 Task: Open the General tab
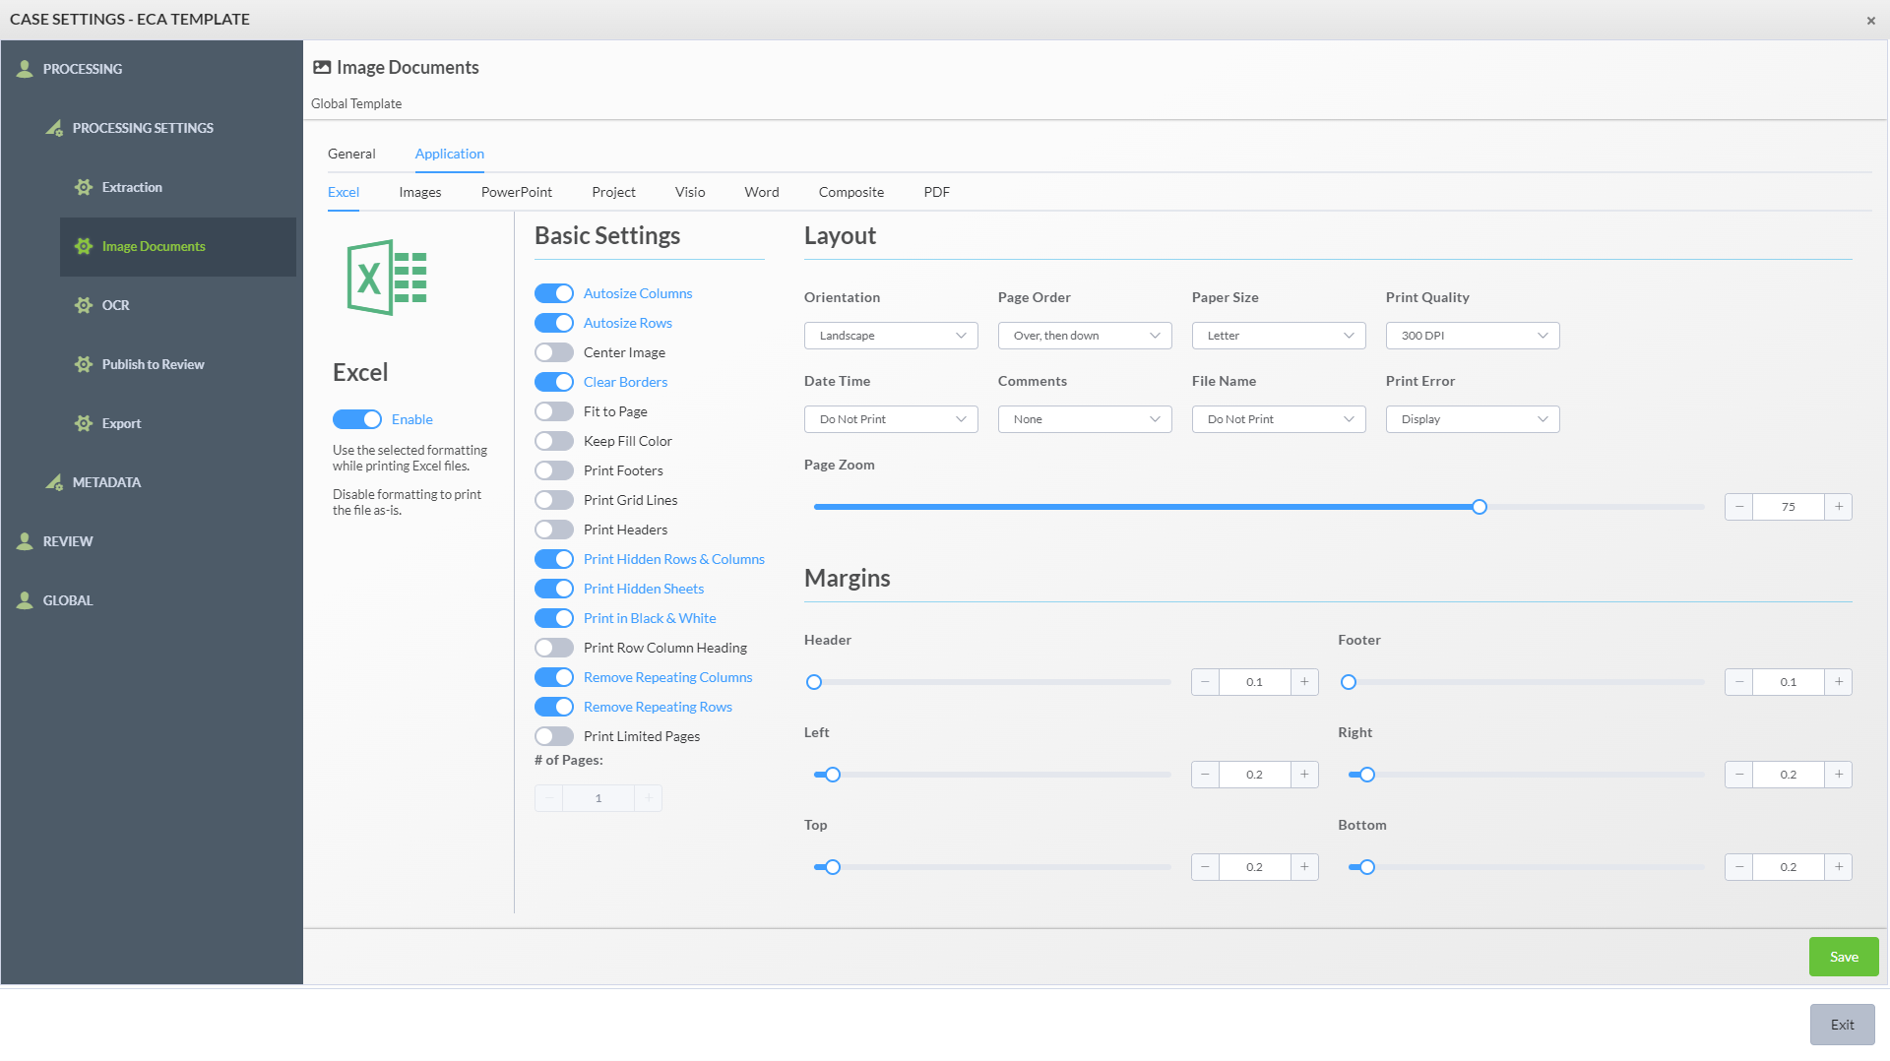tap(351, 154)
